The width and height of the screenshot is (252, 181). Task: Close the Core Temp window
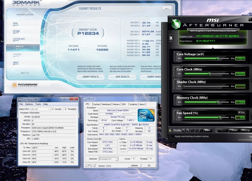click(74, 99)
